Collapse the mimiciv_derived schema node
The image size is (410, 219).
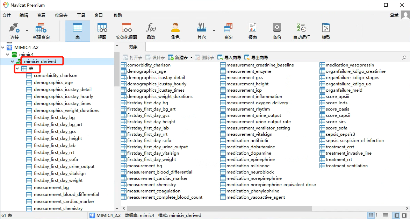click(12, 62)
